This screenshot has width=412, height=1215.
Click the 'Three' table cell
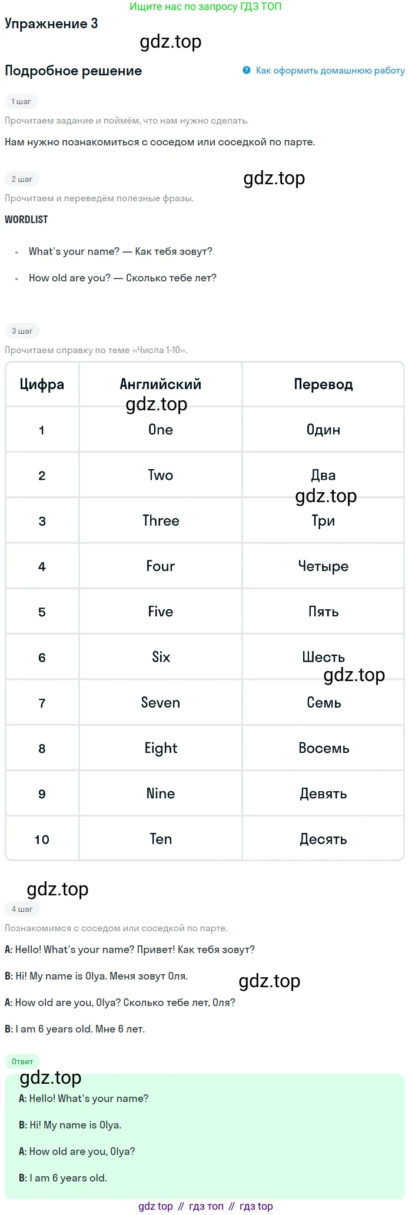click(161, 520)
